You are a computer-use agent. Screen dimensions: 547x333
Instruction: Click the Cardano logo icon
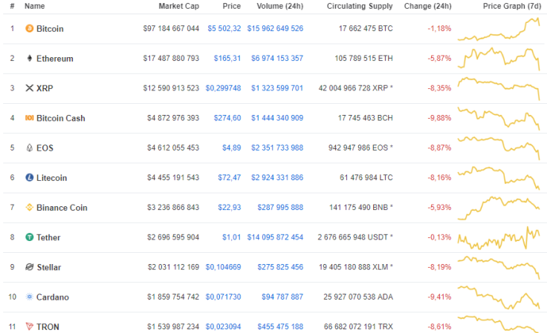tap(30, 297)
